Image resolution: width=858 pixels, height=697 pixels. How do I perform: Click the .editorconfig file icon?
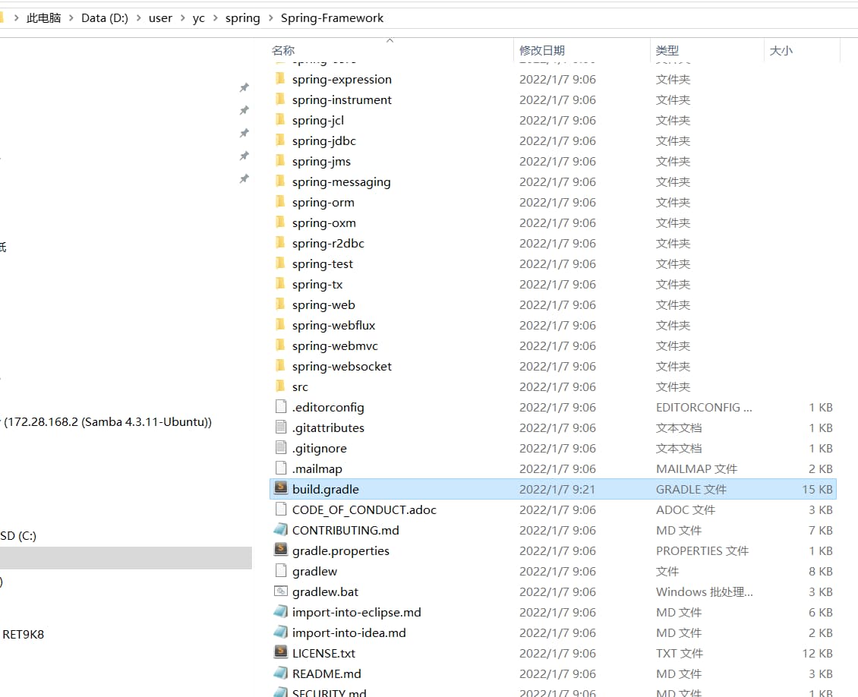(281, 406)
